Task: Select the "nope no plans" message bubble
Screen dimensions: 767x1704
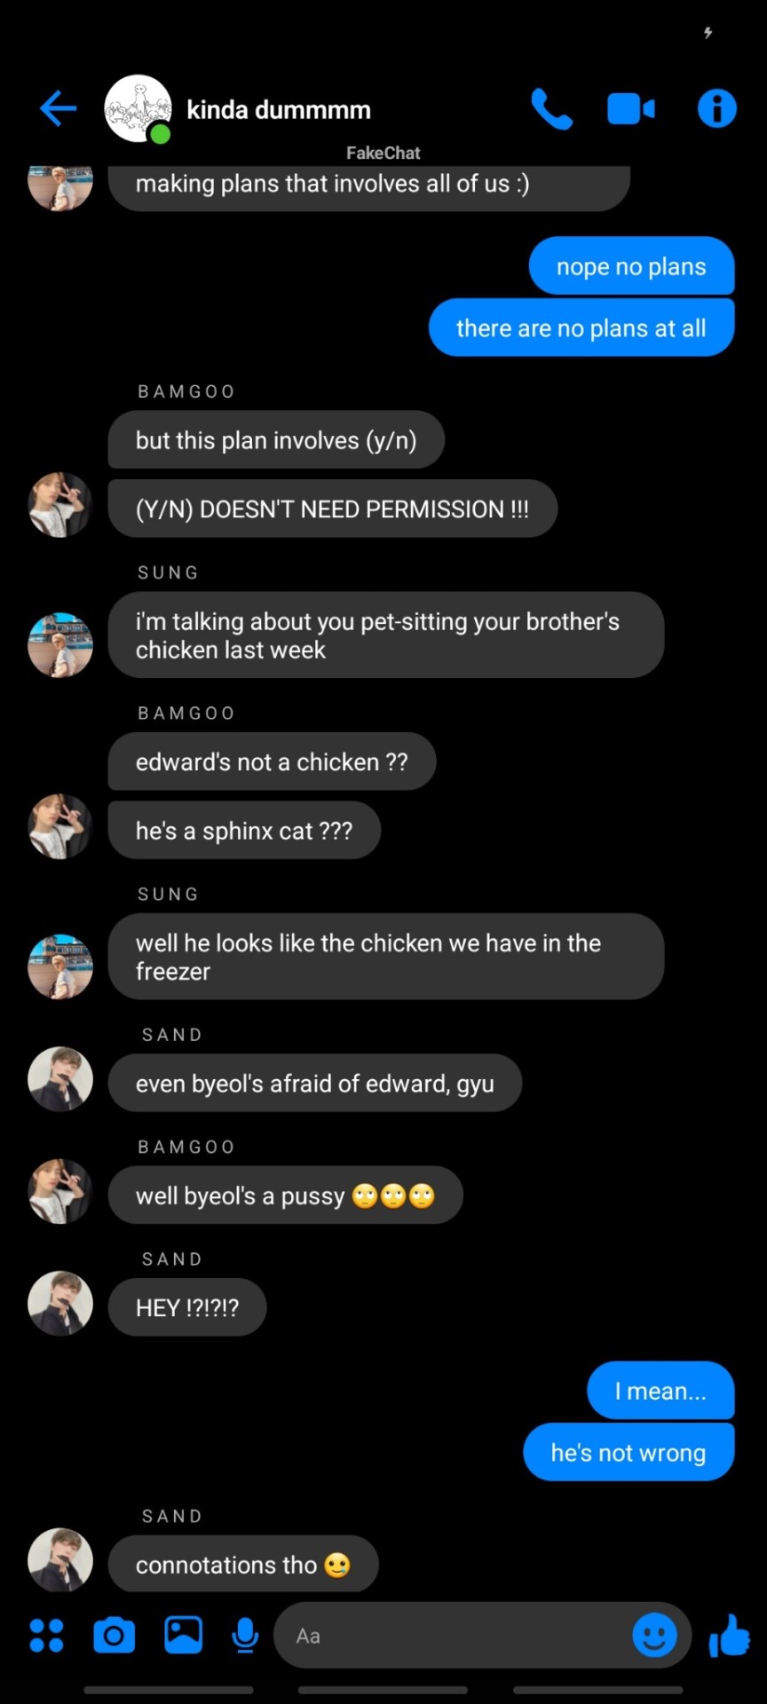Action: (x=631, y=266)
